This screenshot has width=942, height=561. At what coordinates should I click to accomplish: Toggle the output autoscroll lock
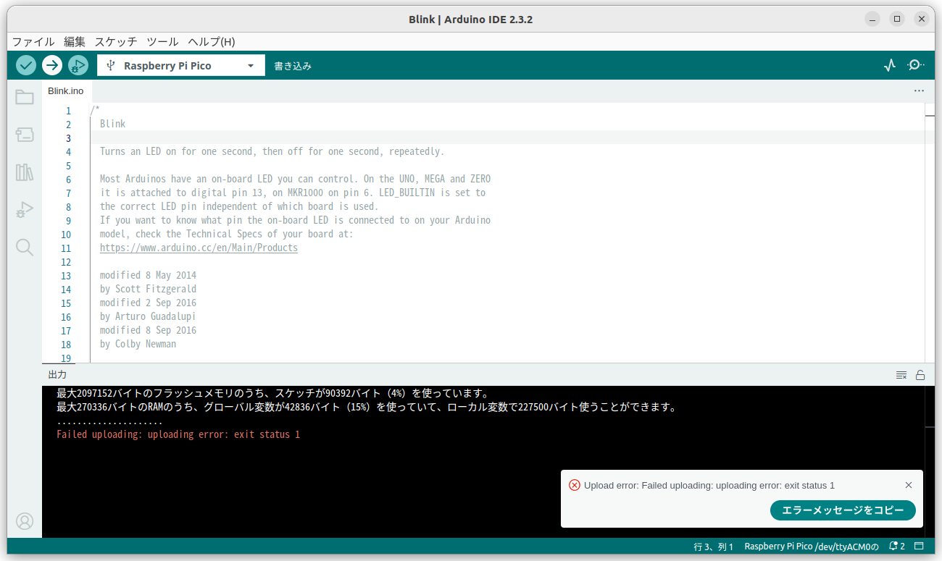tap(920, 375)
